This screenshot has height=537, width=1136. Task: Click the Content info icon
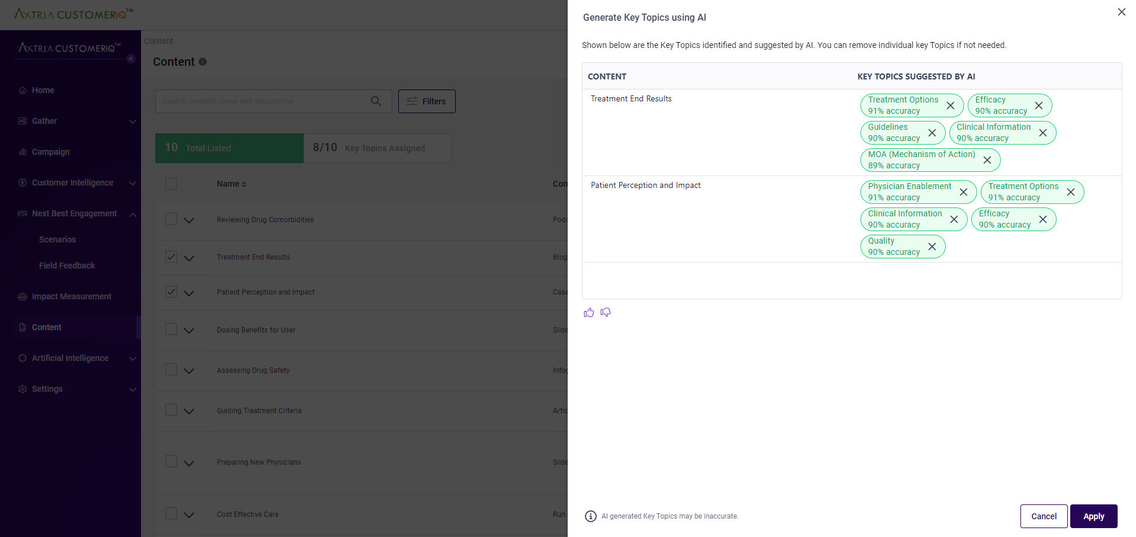[203, 62]
